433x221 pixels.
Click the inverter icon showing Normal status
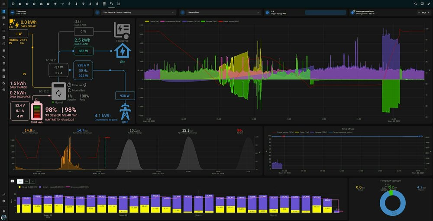58,91
